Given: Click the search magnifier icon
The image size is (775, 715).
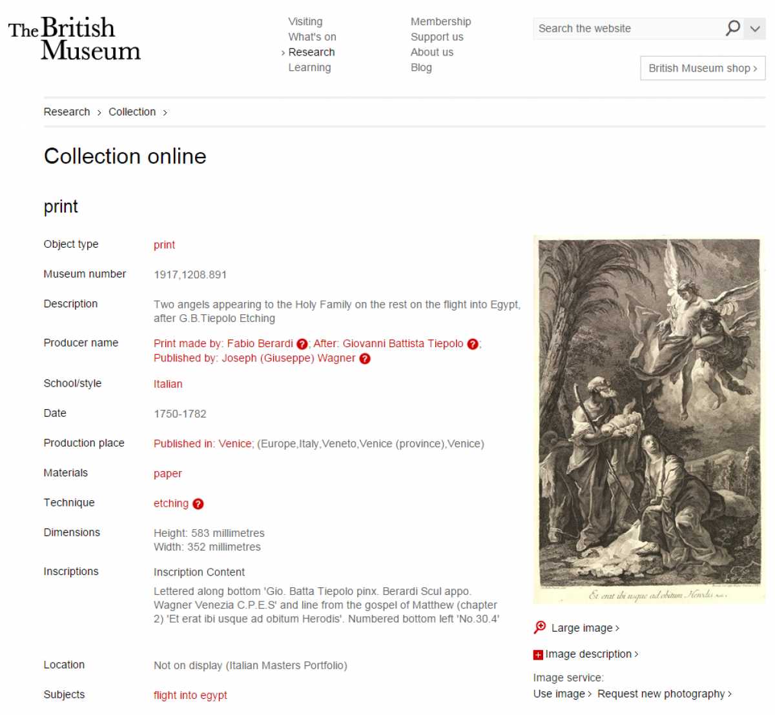Looking at the screenshot, I should (x=732, y=28).
